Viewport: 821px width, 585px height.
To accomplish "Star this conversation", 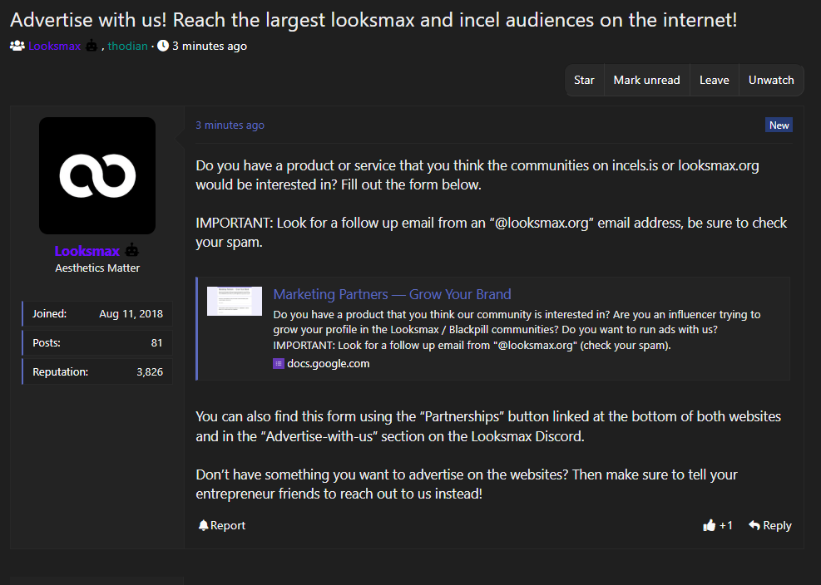I will (584, 80).
